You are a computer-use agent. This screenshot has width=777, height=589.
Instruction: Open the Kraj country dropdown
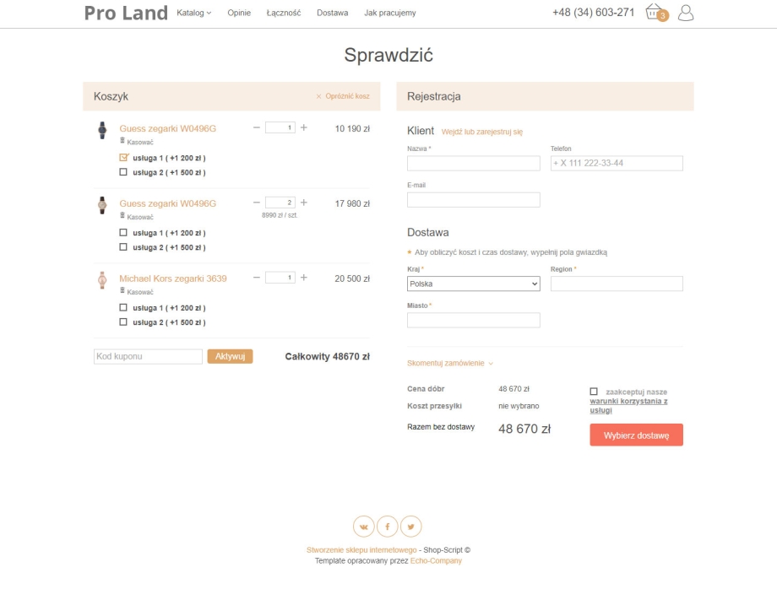coord(473,284)
